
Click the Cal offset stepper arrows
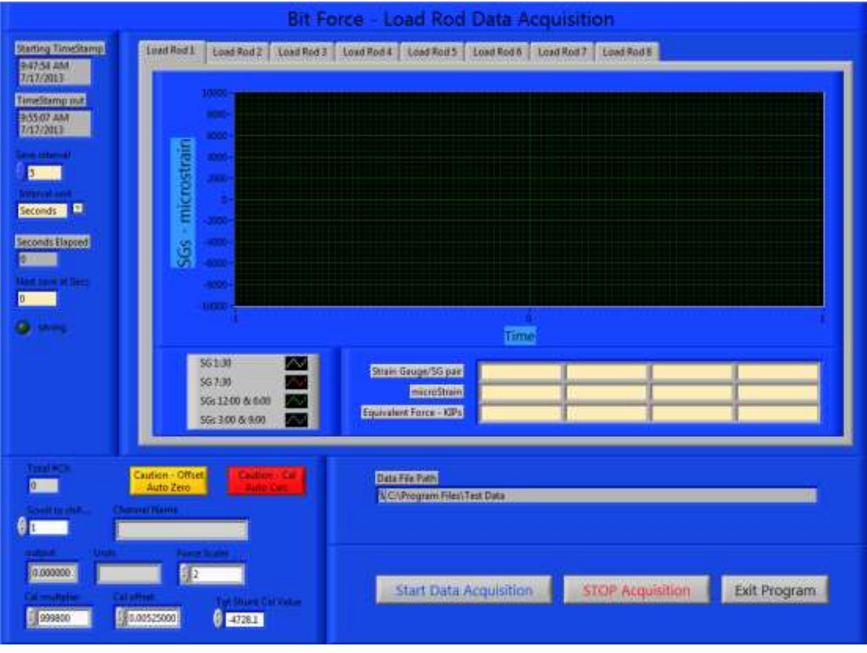(121, 617)
